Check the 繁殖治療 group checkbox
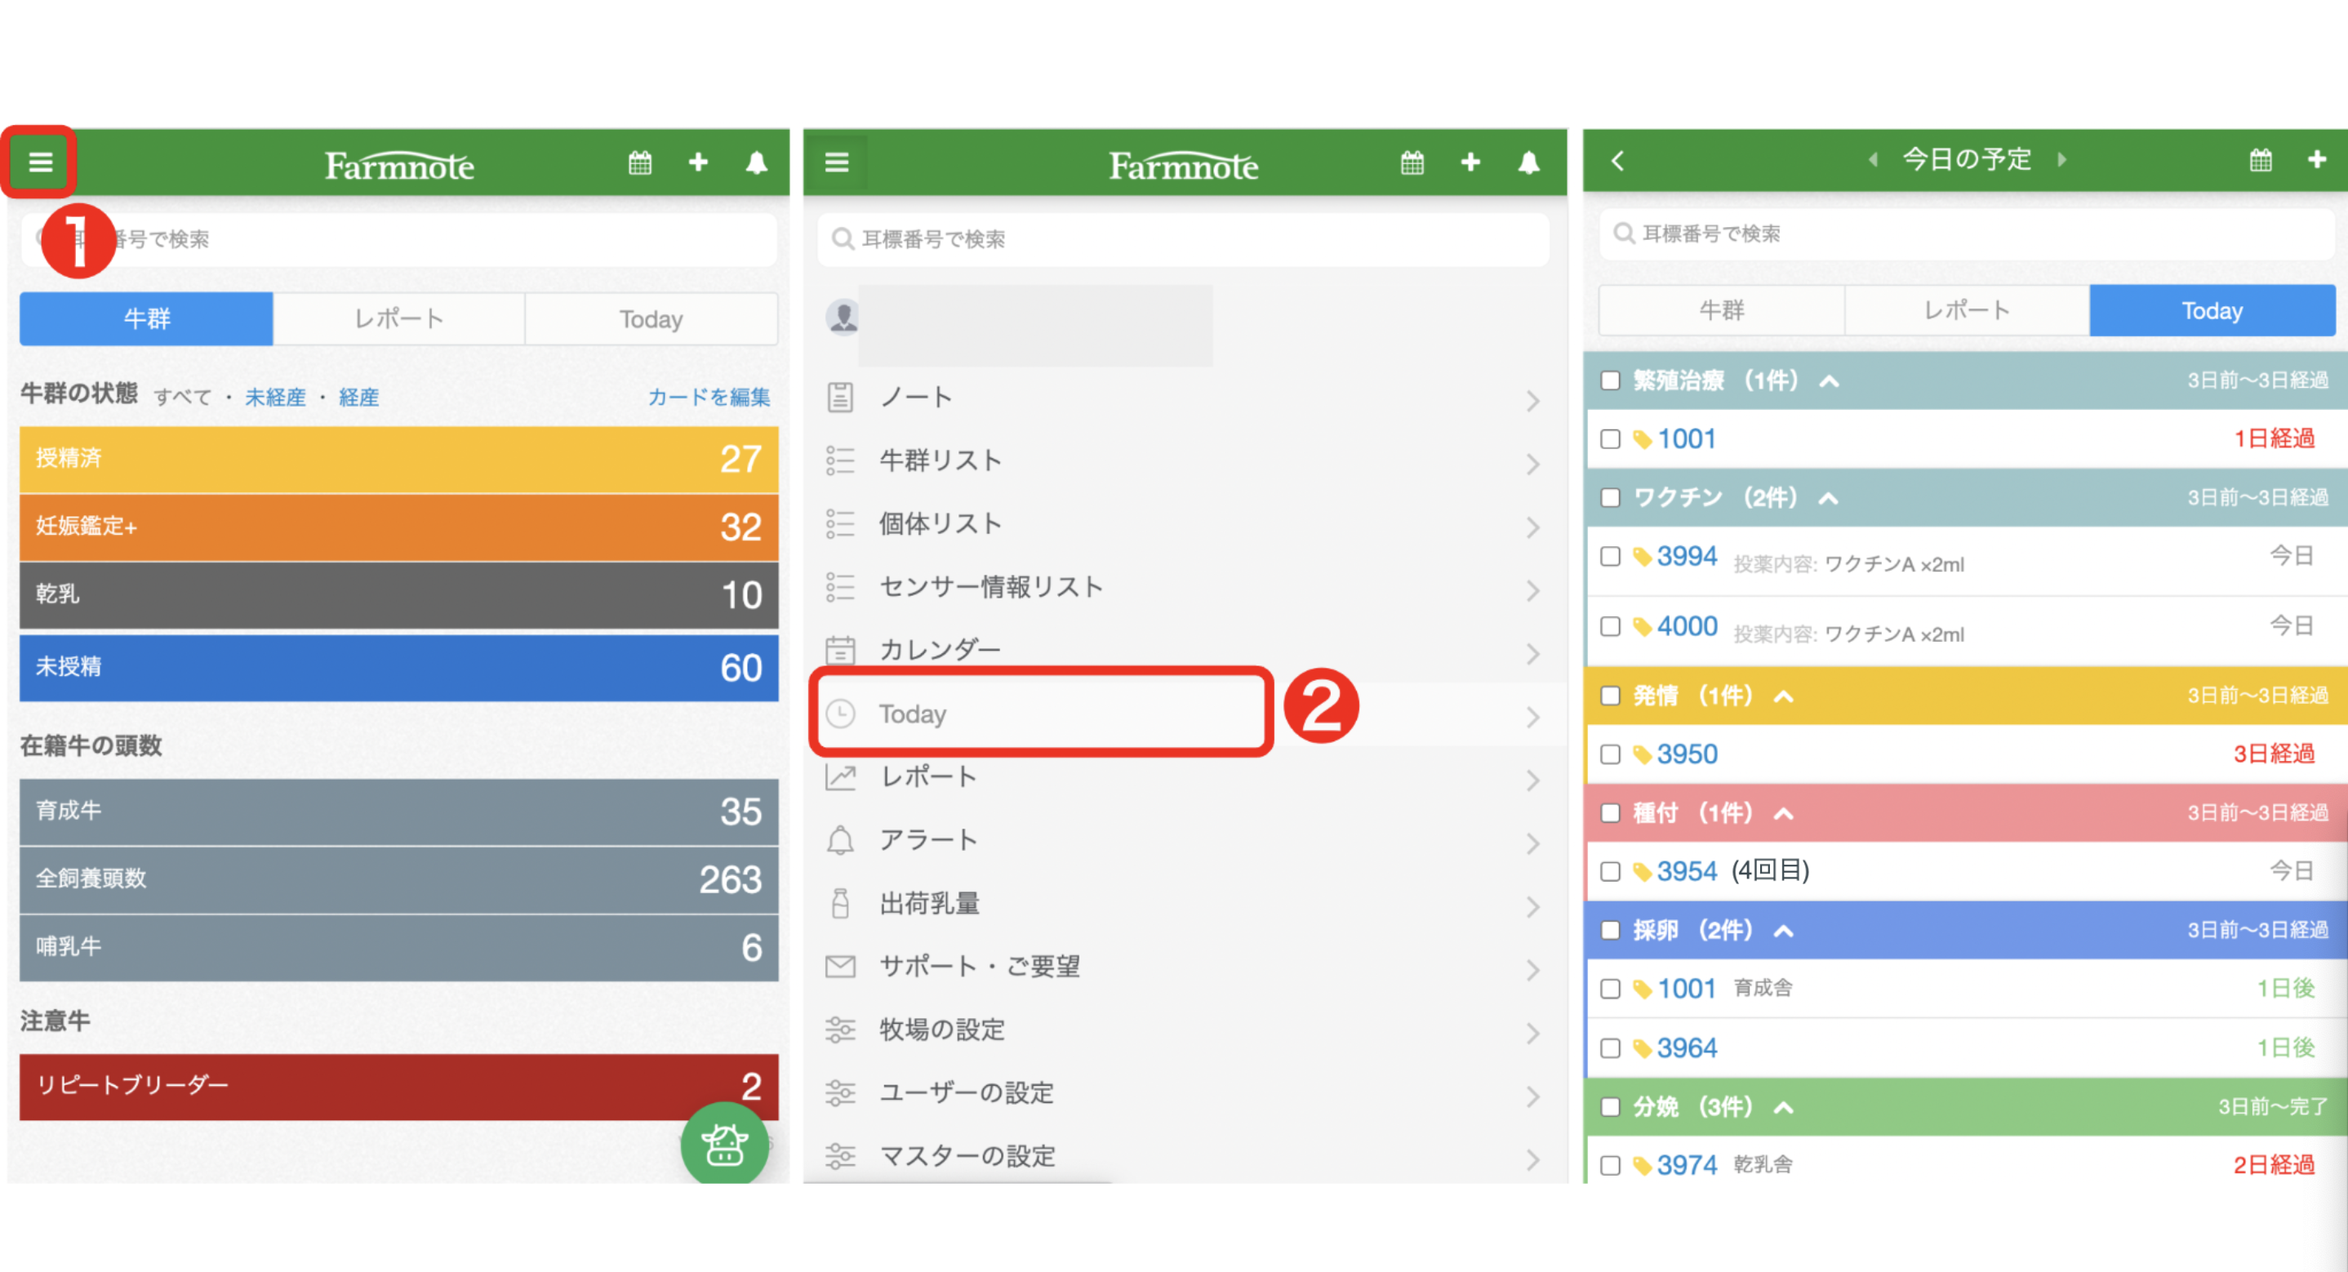2348x1272 pixels. (1611, 380)
